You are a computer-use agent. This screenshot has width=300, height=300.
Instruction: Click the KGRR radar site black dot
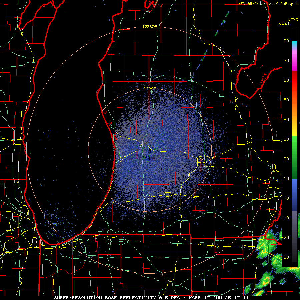[150, 150]
